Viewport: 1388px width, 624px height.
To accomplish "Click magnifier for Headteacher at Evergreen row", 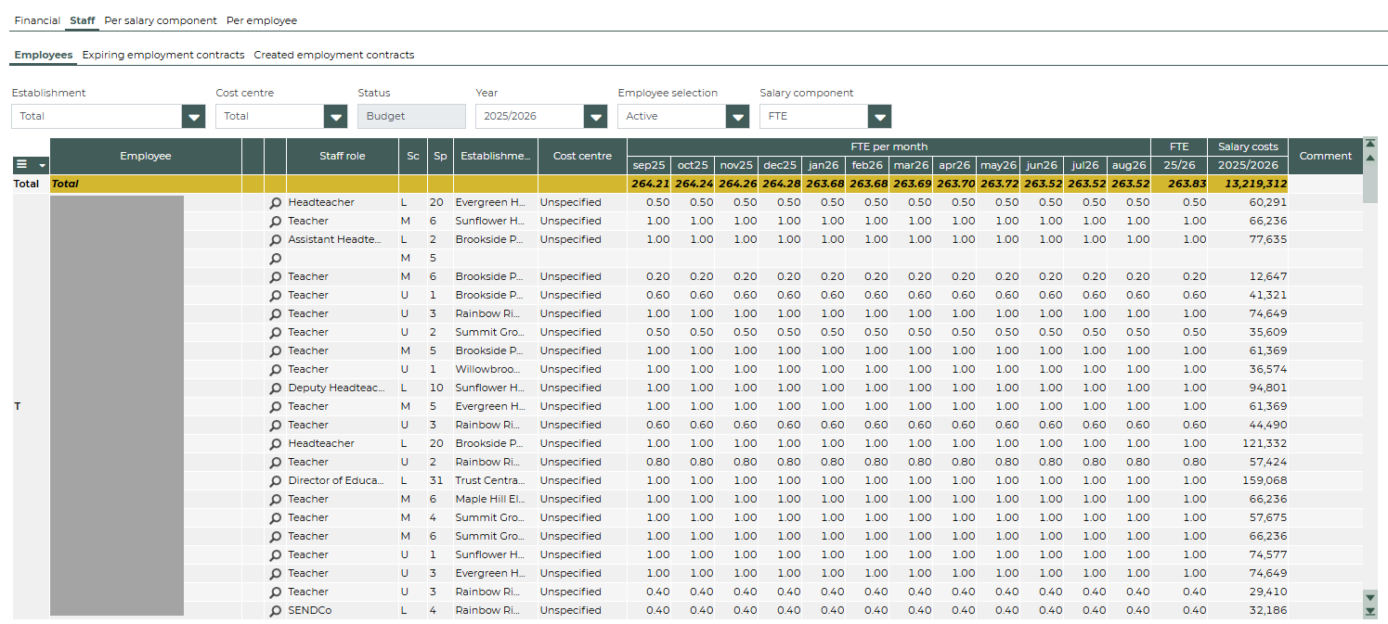I will click(x=276, y=203).
